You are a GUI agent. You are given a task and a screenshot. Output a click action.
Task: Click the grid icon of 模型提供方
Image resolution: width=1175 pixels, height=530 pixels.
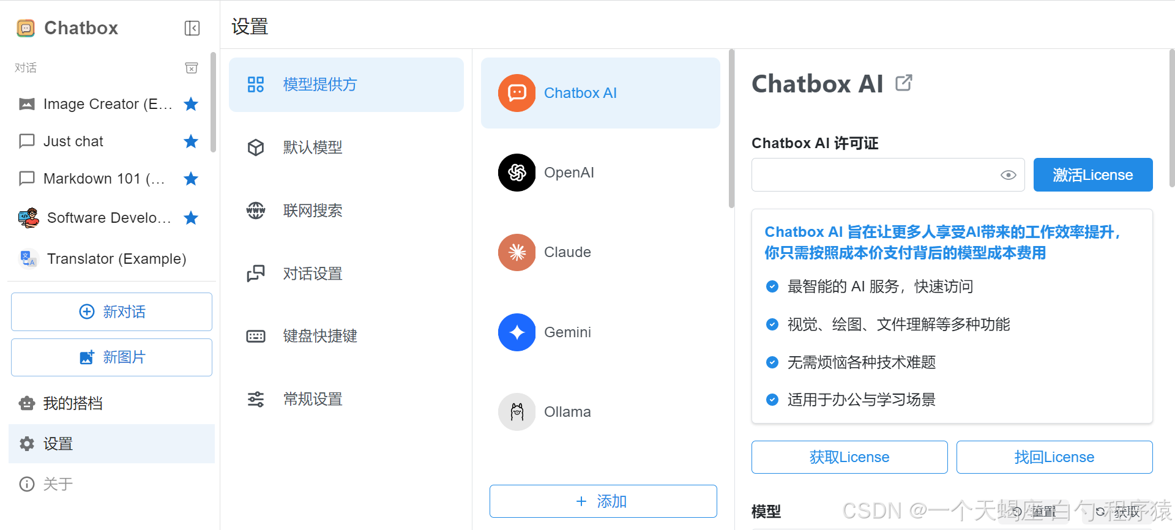coord(256,84)
